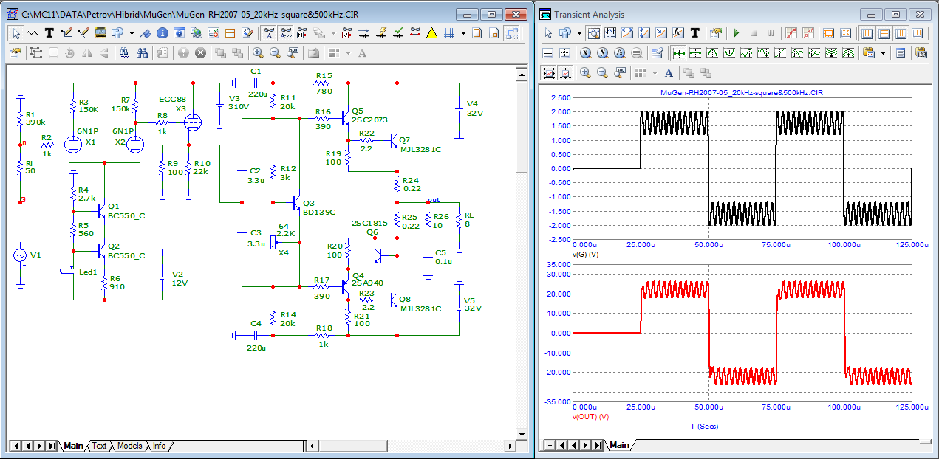The width and height of the screenshot is (939, 459).
Task: Select the Text mode tool in schematic toolbar
Action: pyautogui.click(x=49, y=32)
